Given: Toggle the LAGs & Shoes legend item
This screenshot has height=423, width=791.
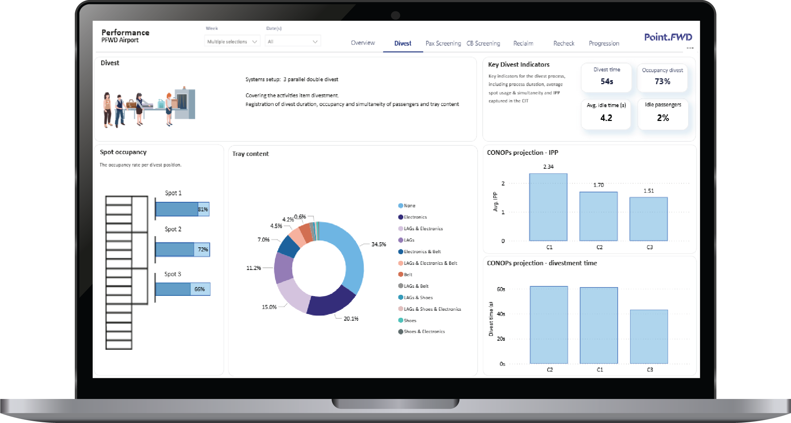Looking at the screenshot, I should click(x=418, y=298).
